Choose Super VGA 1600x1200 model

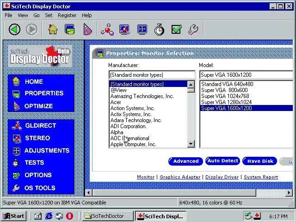(247, 108)
